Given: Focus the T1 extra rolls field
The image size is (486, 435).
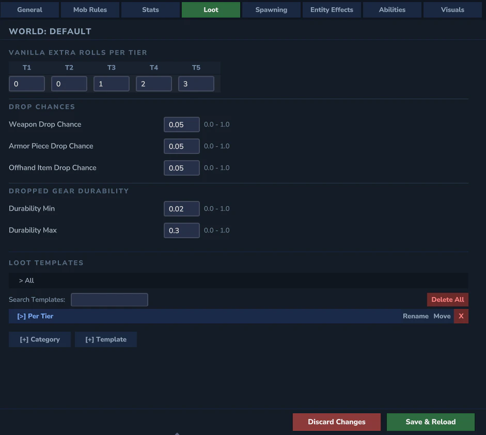Looking at the screenshot, I should click(x=27, y=84).
